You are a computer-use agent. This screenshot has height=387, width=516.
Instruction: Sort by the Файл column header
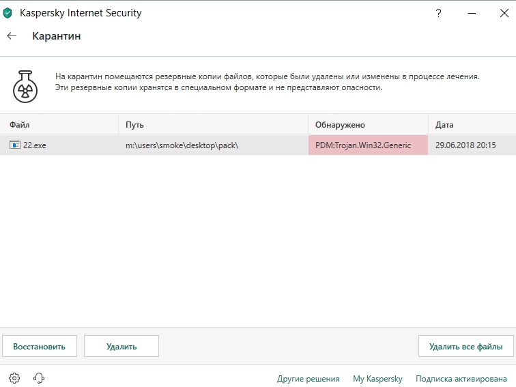pyautogui.click(x=20, y=125)
